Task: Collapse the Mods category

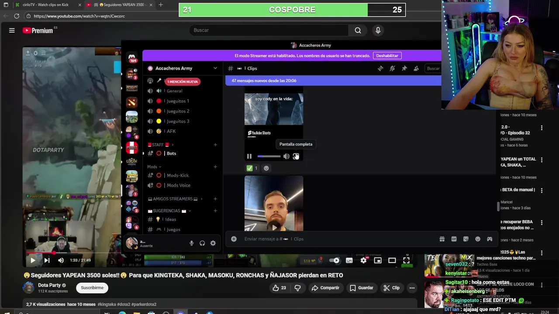Action: coord(154,167)
